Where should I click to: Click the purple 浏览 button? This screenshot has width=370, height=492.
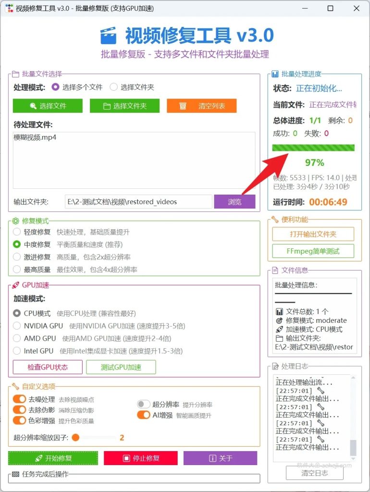point(234,201)
